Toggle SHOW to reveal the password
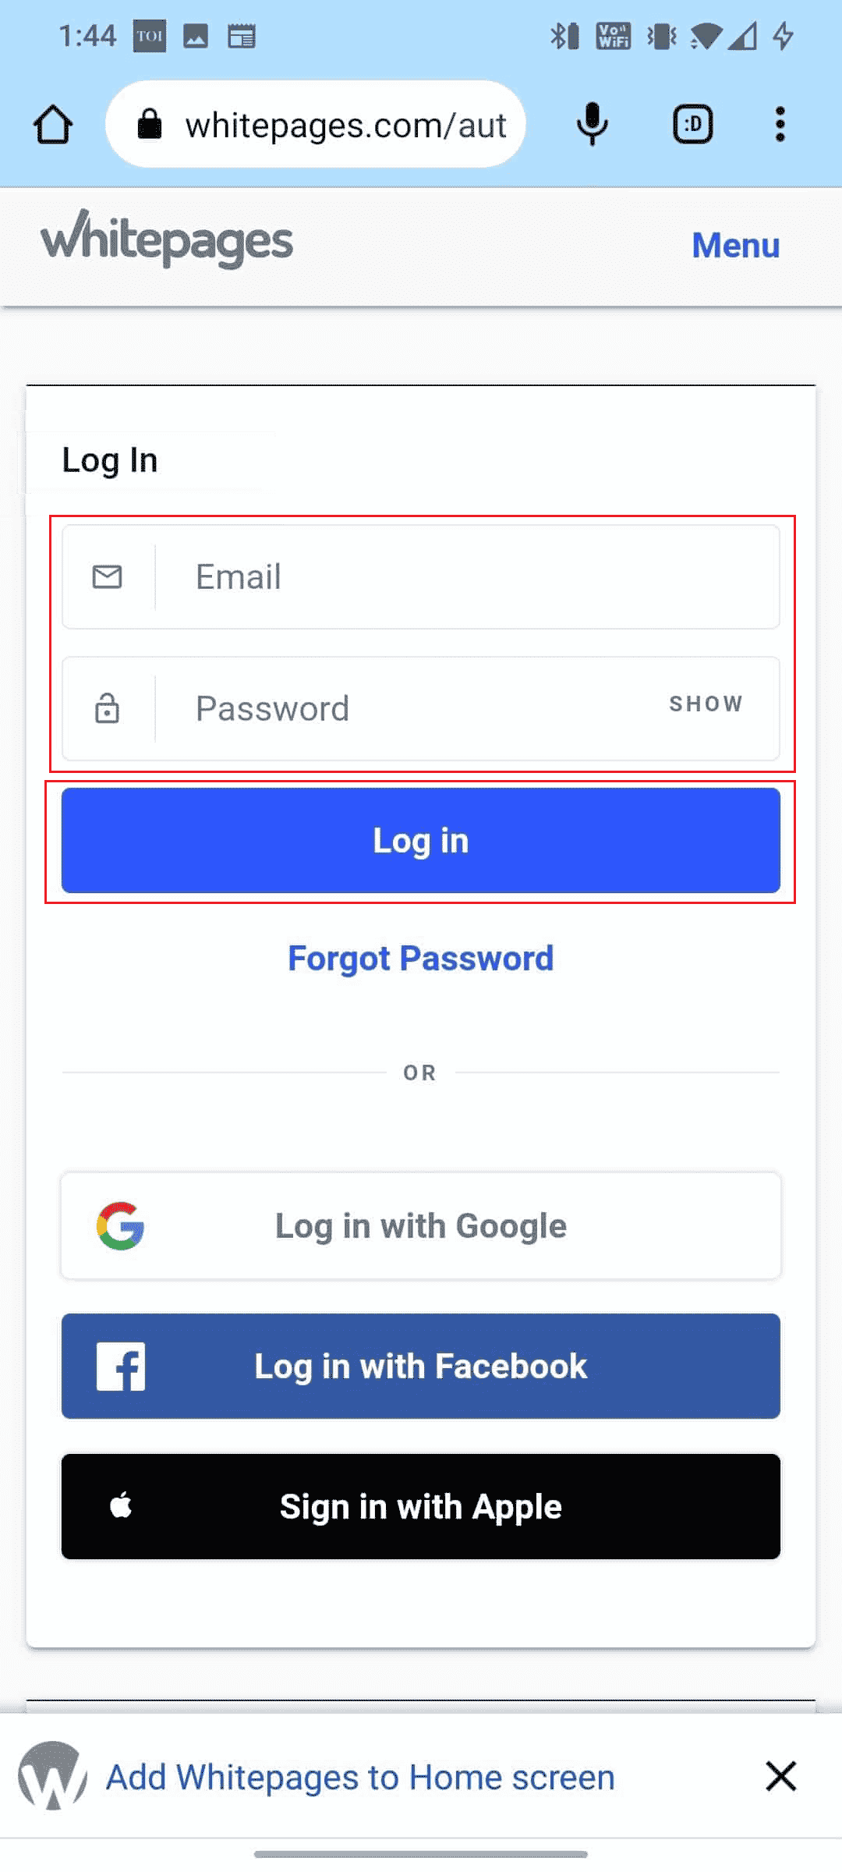This screenshot has width=842, height=1872. pos(706,704)
